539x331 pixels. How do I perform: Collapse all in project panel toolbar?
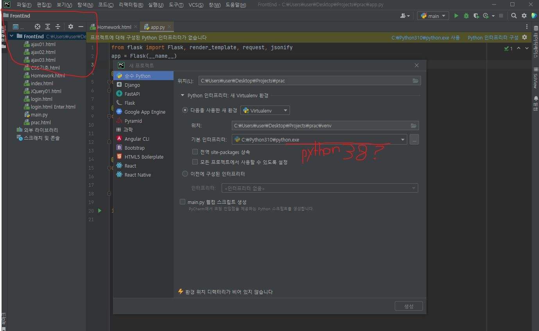(x=58, y=27)
